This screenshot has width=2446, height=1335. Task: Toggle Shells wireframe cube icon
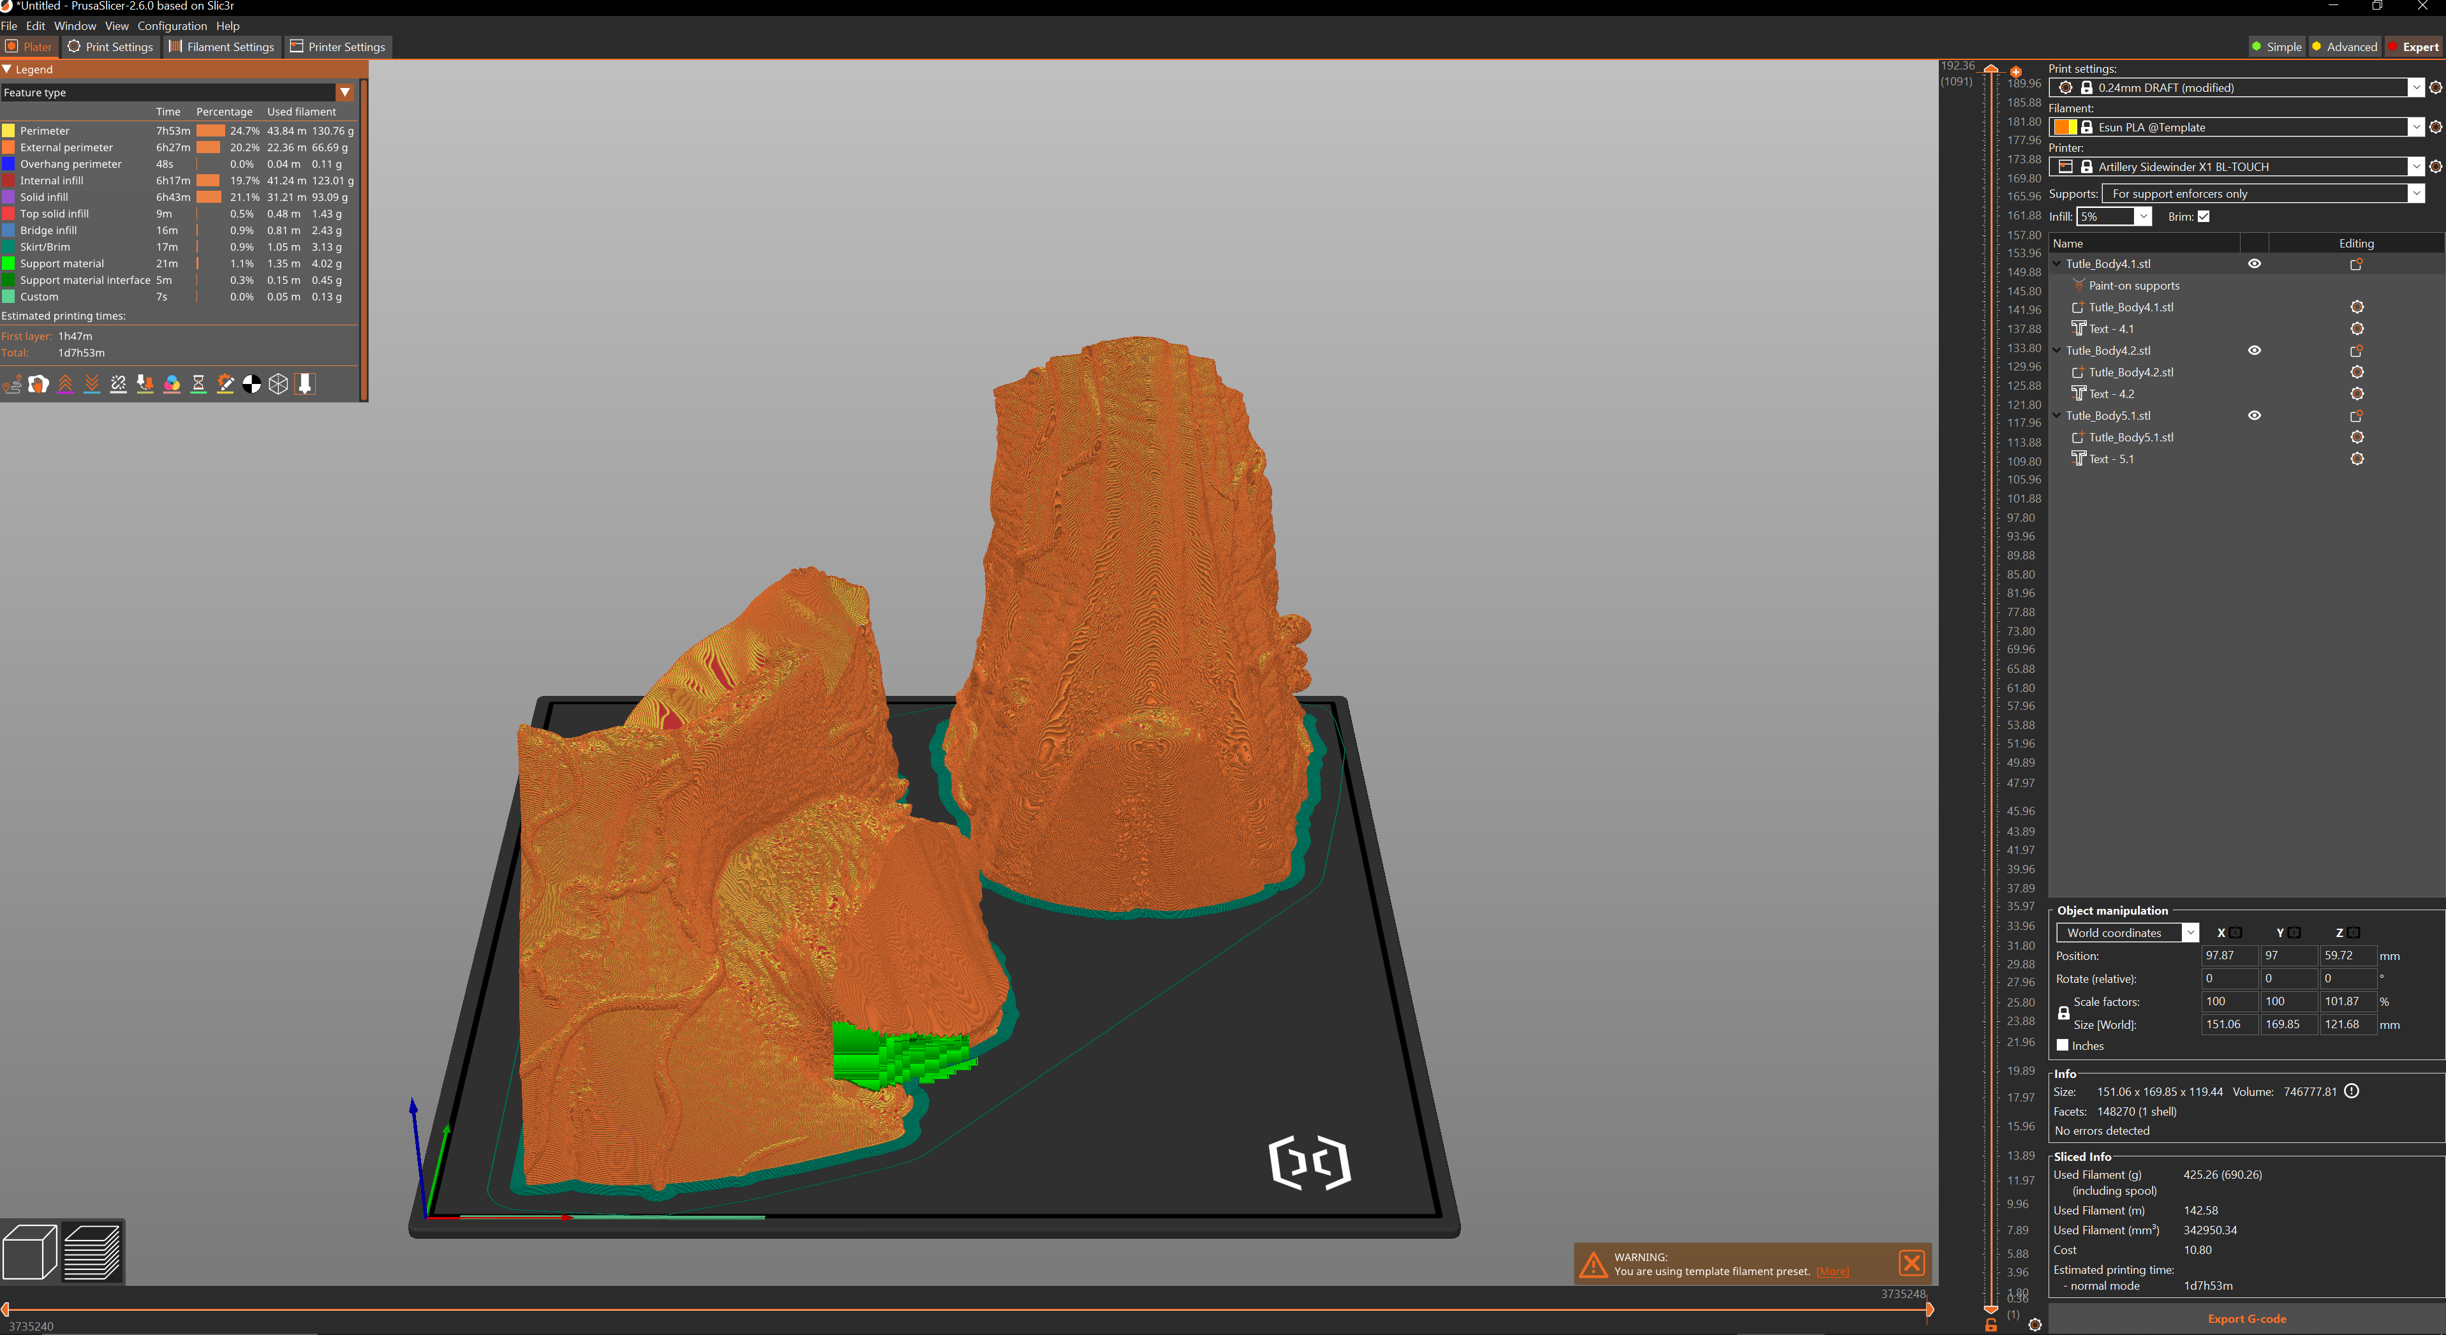[x=278, y=383]
